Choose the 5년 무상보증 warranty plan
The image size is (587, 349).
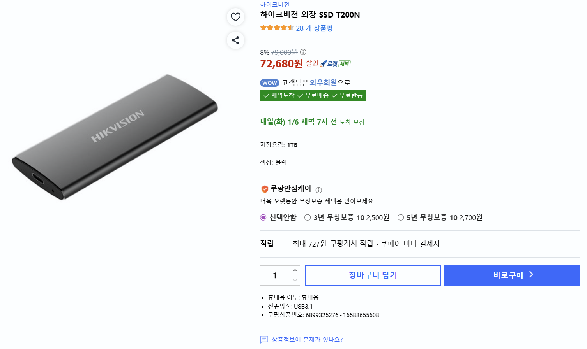click(401, 217)
